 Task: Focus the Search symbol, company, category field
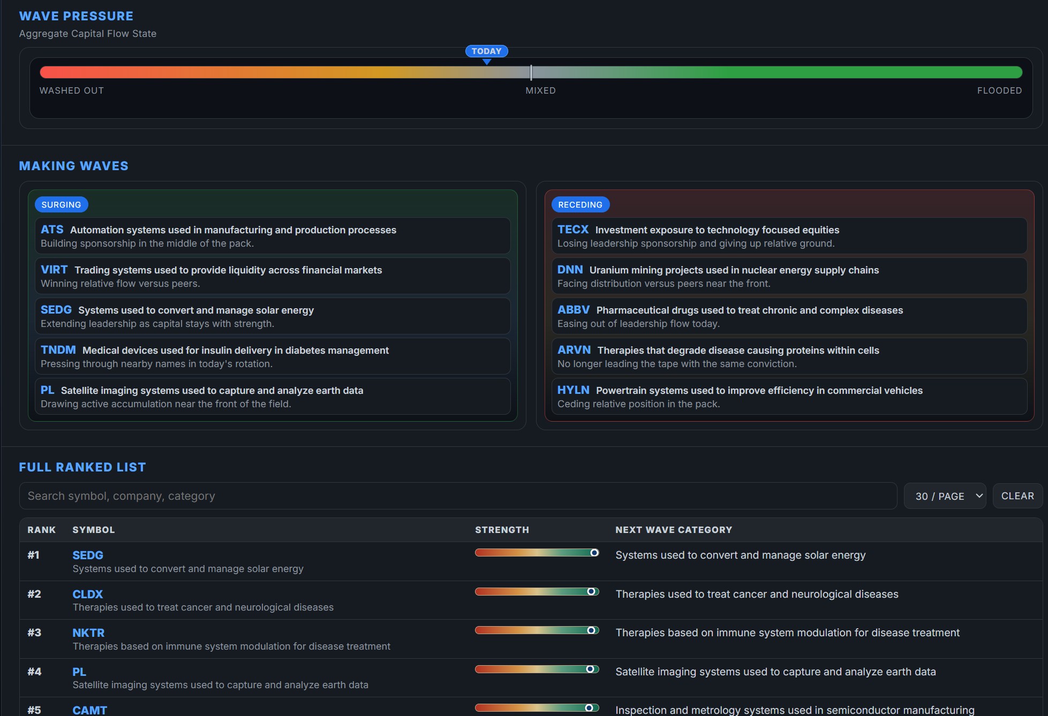click(x=458, y=496)
